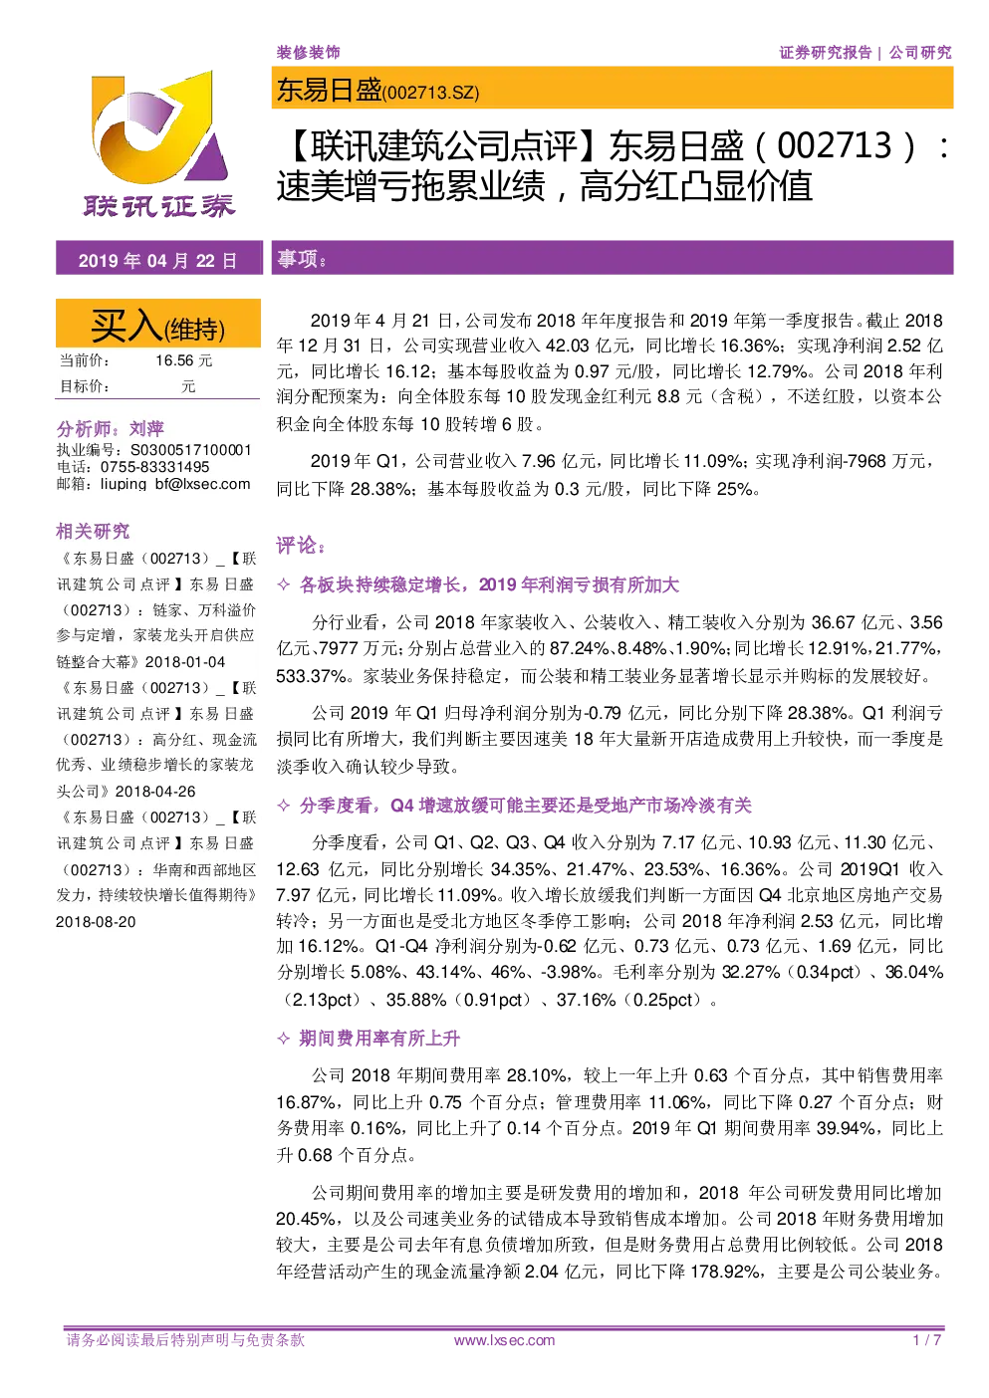Viewport: 989px width, 1398px height.
Task: Click analyst name 分析师：刘萍
Action: (110, 428)
